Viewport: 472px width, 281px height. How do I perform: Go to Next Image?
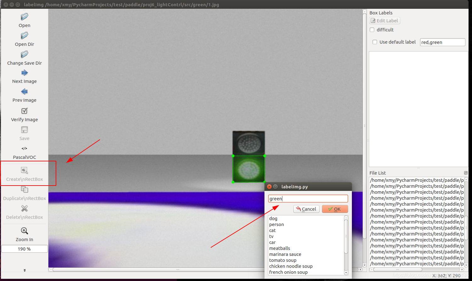point(24,77)
